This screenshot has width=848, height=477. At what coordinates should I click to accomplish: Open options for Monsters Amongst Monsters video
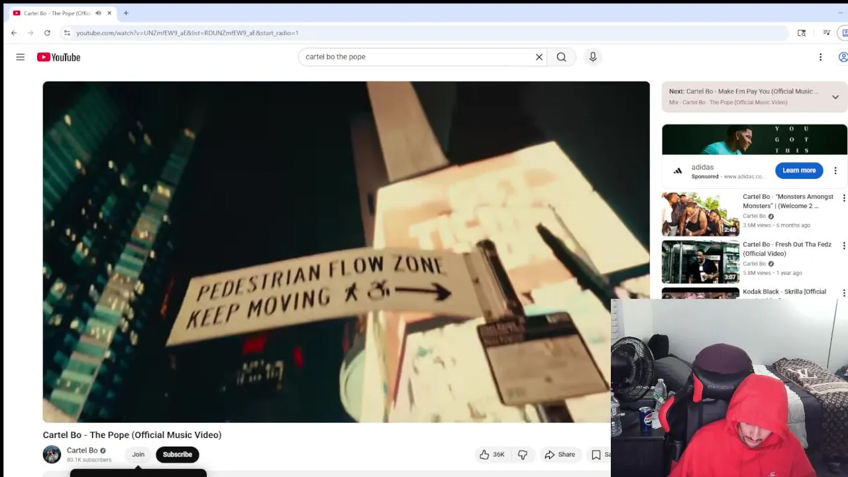pyautogui.click(x=843, y=198)
